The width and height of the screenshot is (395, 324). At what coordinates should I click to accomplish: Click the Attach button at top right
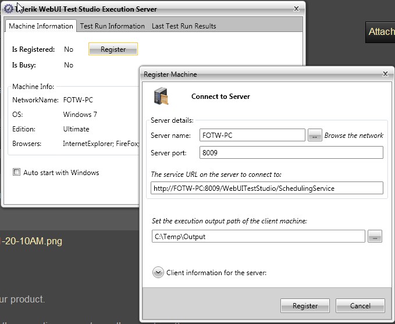point(380,32)
